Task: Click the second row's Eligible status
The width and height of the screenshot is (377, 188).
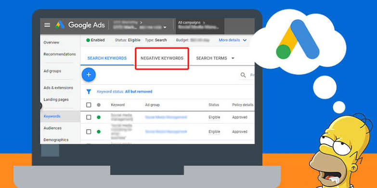Action: tap(214, 132)
